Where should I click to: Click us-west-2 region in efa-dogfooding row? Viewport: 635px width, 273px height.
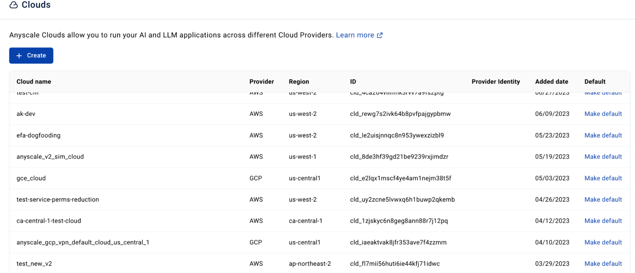[x=303, y=135]
